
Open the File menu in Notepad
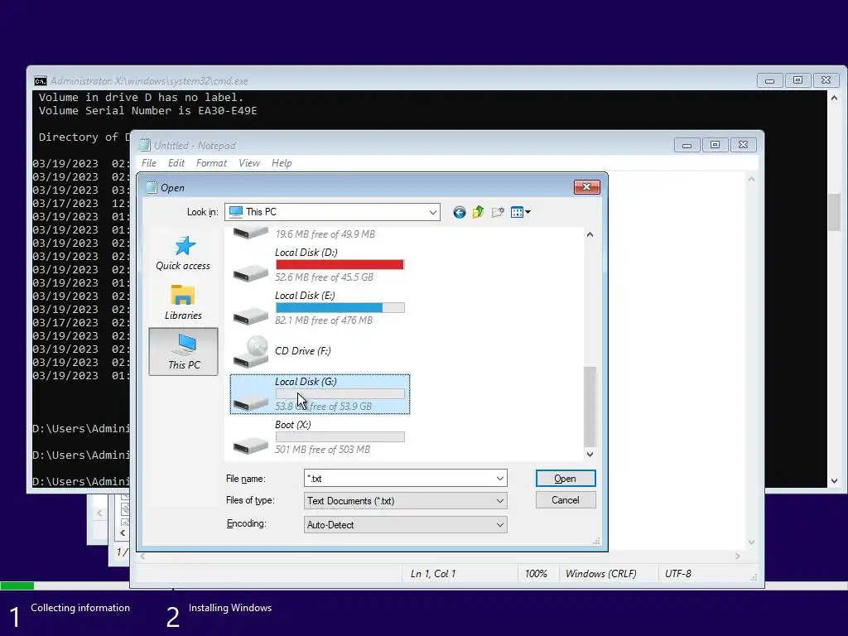coord(149,163)
